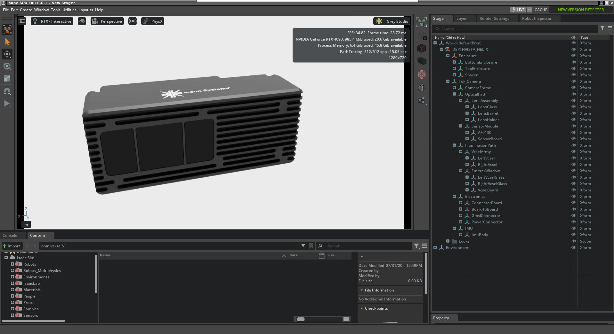Viewport: 614px width, 334px height.
Task: Click the sliders icon in the side toolbar
Action: tap(422, 100)
